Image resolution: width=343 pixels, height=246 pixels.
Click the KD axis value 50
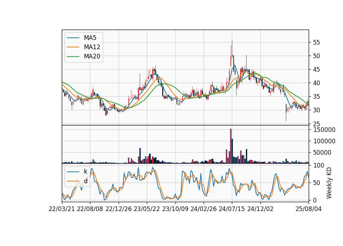pos(317,183)
